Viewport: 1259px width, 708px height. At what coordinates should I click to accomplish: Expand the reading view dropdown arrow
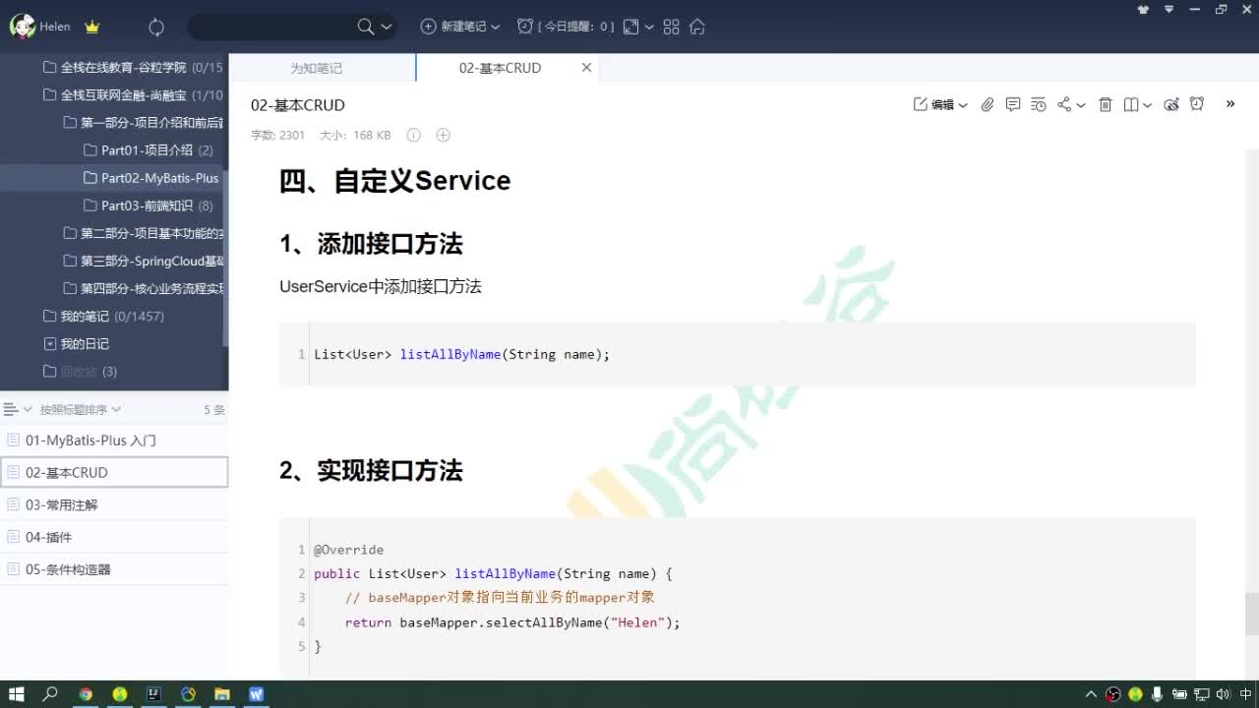click(1148, 105)
